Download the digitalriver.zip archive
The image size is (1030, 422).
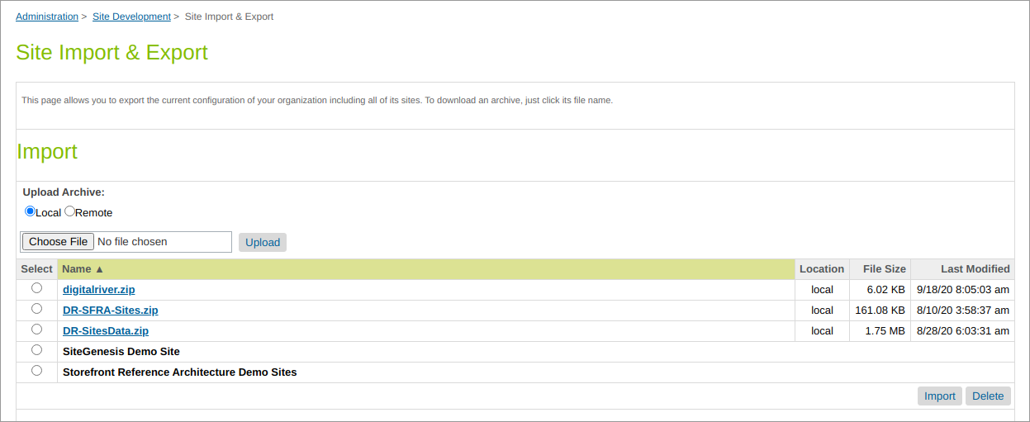[98, 290]
